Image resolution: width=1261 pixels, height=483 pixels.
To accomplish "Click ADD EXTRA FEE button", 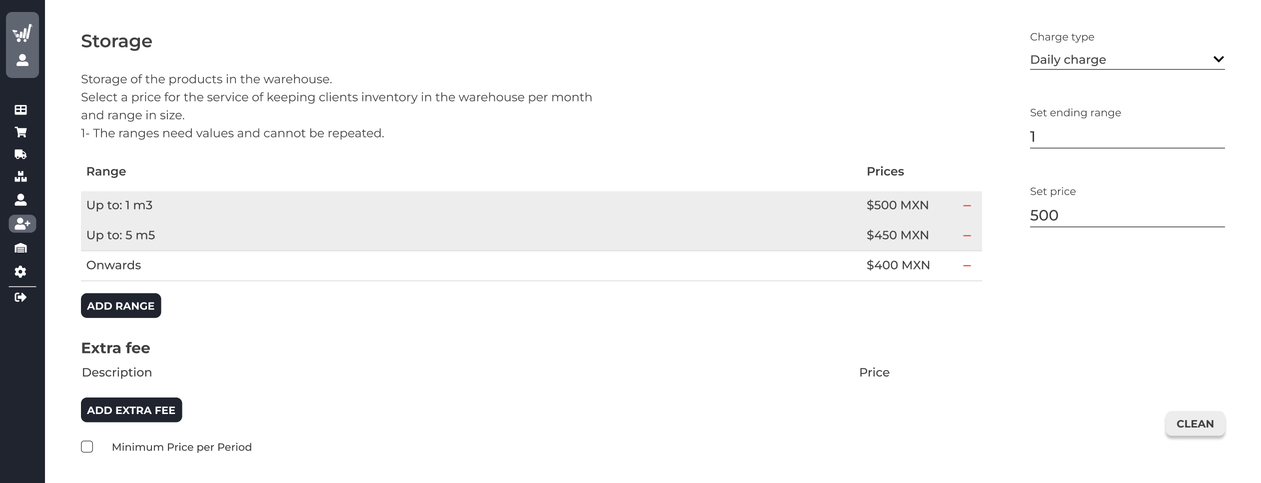I will point(131,410).
